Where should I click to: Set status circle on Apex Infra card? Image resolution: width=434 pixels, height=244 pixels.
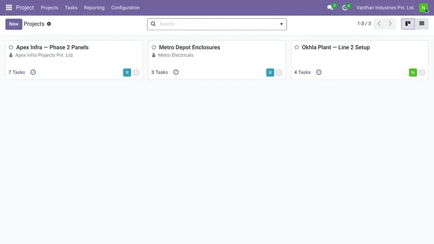point(136,73)
